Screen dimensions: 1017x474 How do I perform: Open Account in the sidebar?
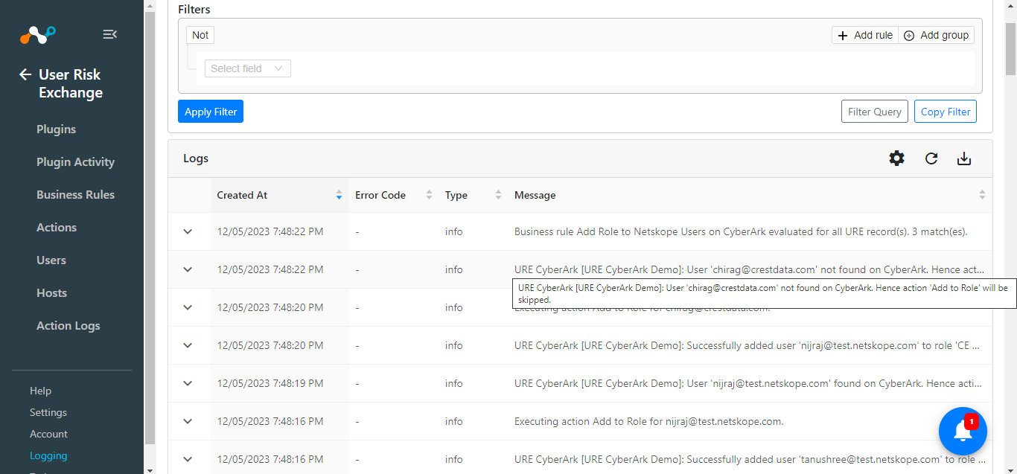click(x=49, y=434)
